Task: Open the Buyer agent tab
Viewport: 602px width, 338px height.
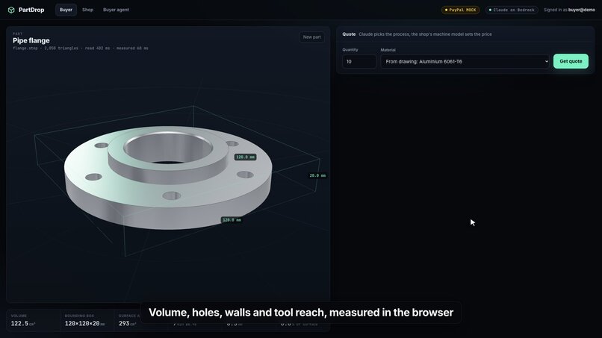Action: (116, 10)
